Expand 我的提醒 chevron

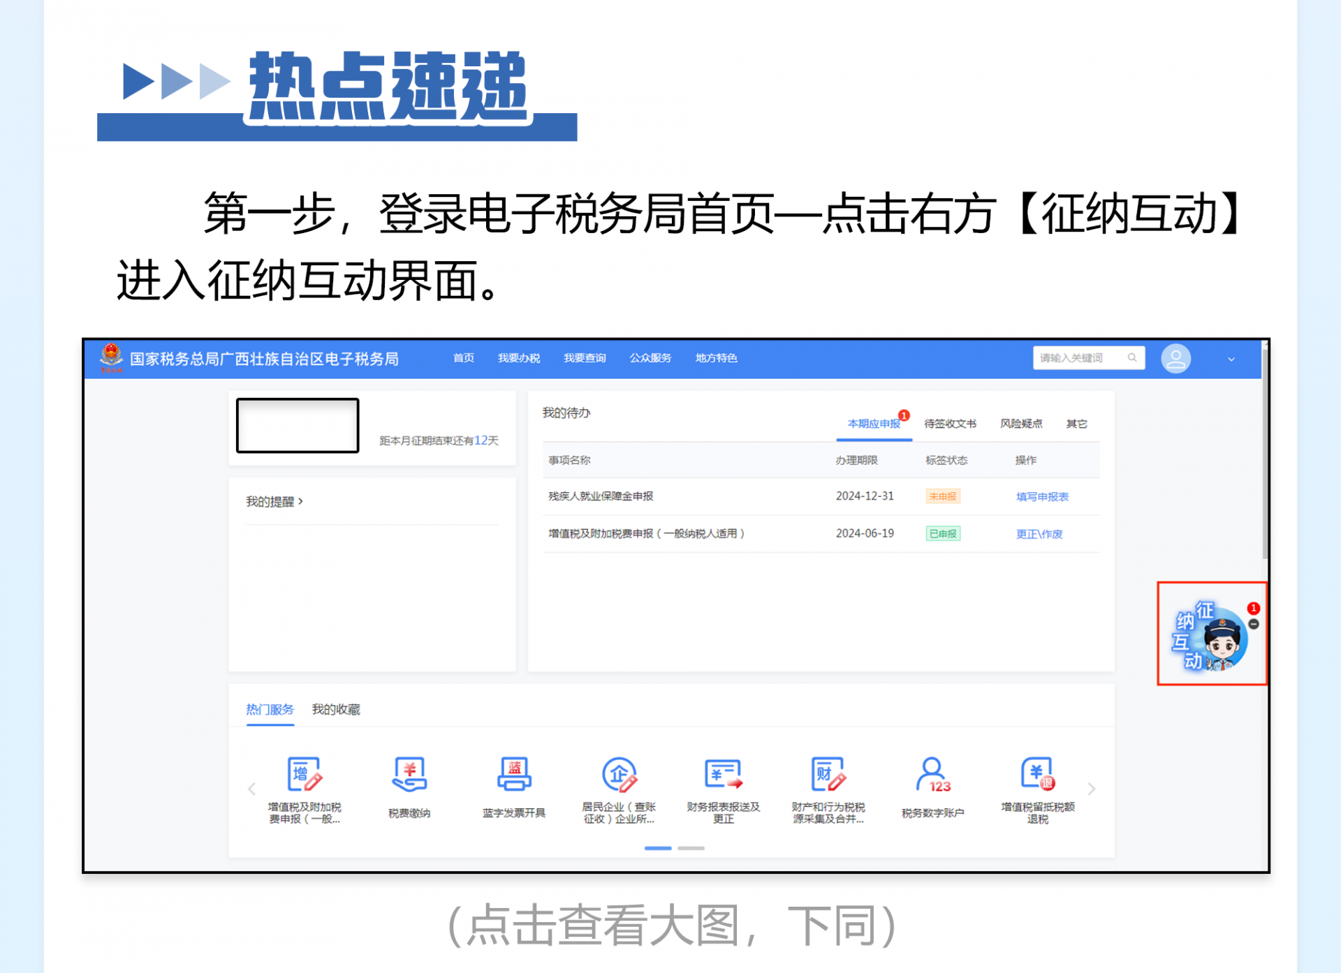pyautogui.click(x=300, y=501)
